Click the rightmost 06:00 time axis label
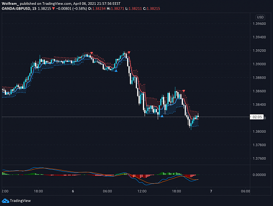273x206 pixels. click(x=245, y=191)
